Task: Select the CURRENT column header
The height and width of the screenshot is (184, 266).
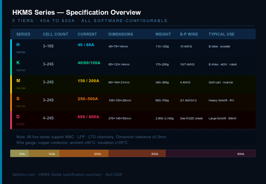Action: pos(87,34)
